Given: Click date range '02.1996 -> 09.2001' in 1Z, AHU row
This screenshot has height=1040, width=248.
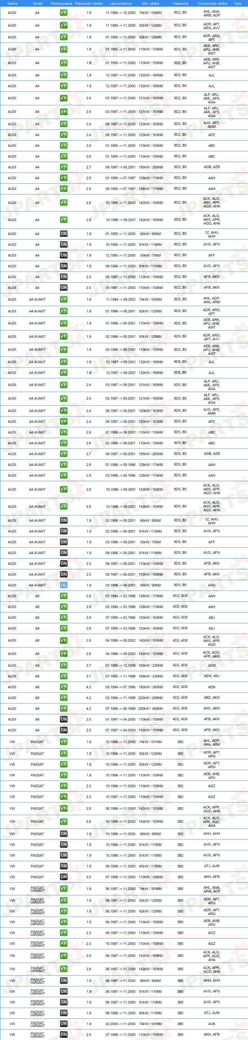Looking at the screenshot, I should pos(121,520).
